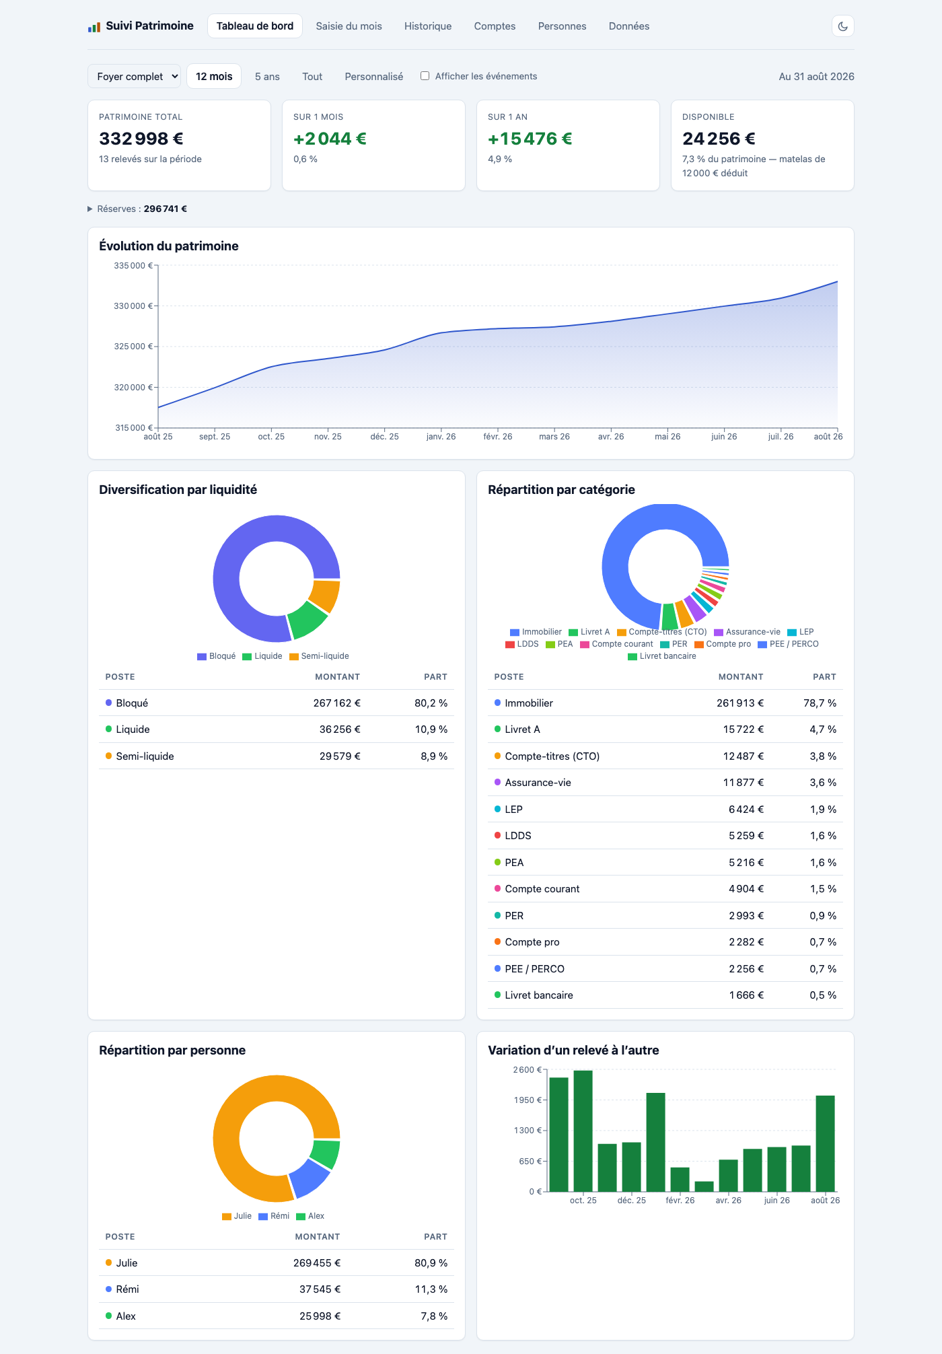Toggle dark mode with the moon icon
This screenshot has height=1354, width=942.
click(x=843, y=26)
